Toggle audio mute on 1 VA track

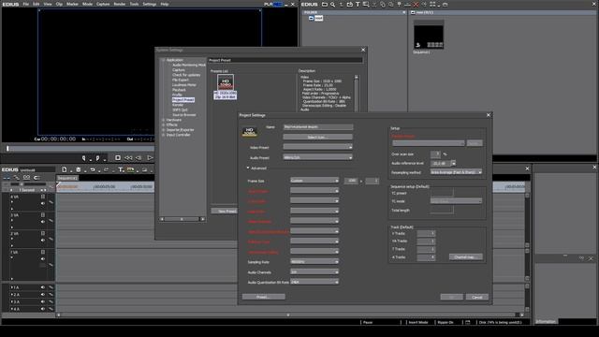(43, 259)
